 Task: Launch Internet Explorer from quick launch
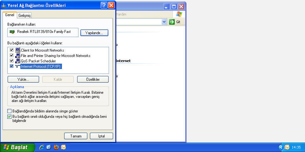pos(42,147)
